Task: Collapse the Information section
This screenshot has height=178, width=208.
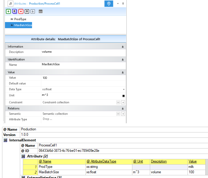Action: [x=123, y=47]
